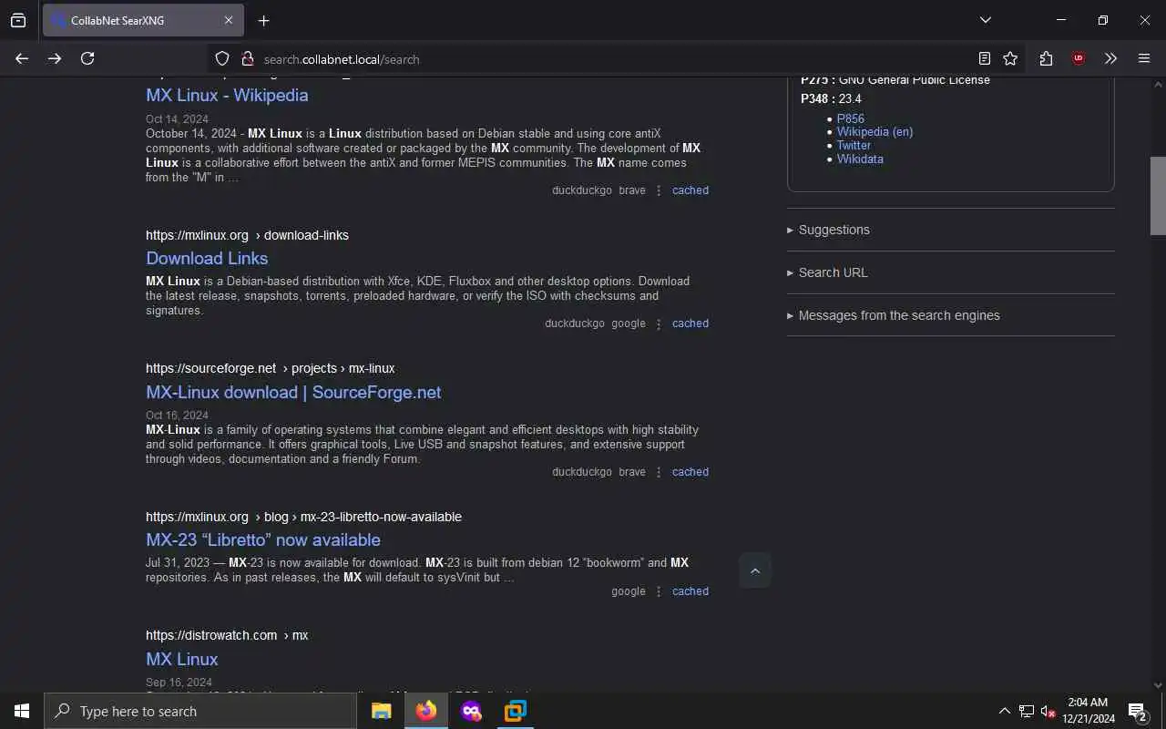
Task: Open network status tray icon
Action: (x=1027, y=711)
